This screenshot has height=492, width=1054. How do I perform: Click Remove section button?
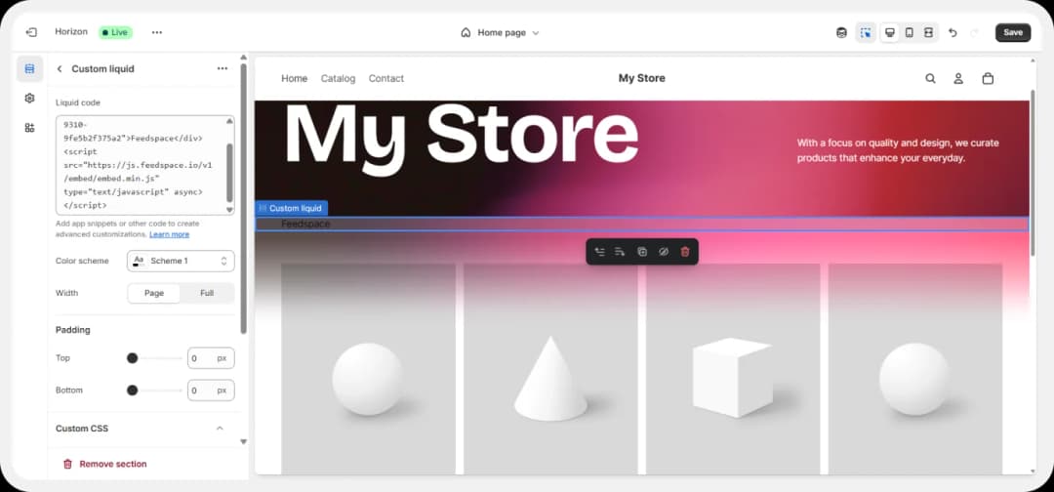104,464
